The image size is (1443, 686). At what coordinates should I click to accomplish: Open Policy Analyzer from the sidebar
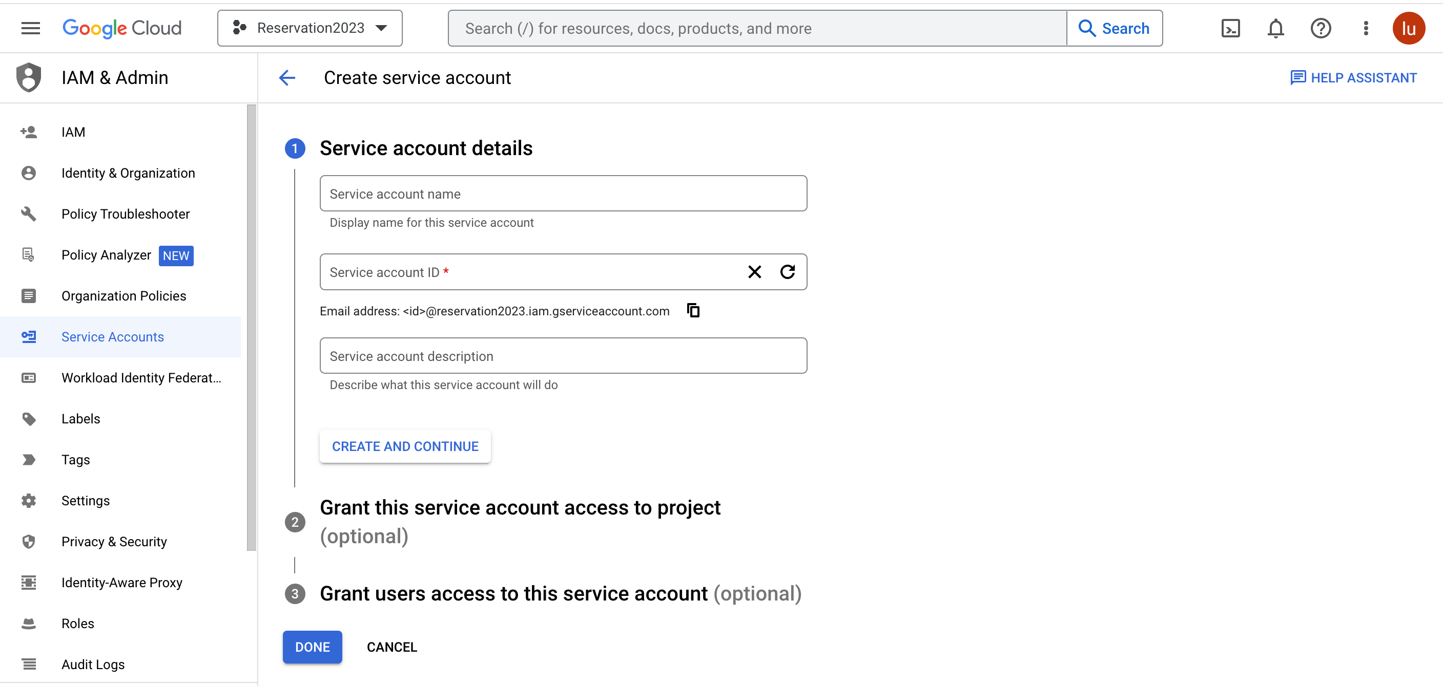pyautogui.click(x=107, y=254)
